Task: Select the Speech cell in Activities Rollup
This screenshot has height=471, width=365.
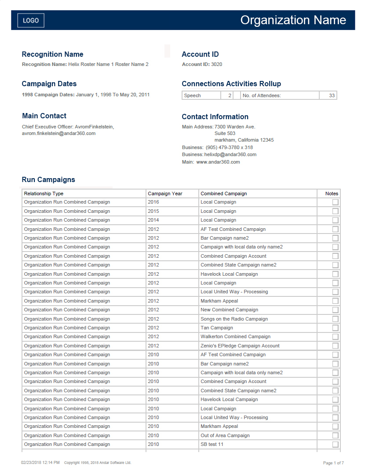Action: [x=193, y=95]
